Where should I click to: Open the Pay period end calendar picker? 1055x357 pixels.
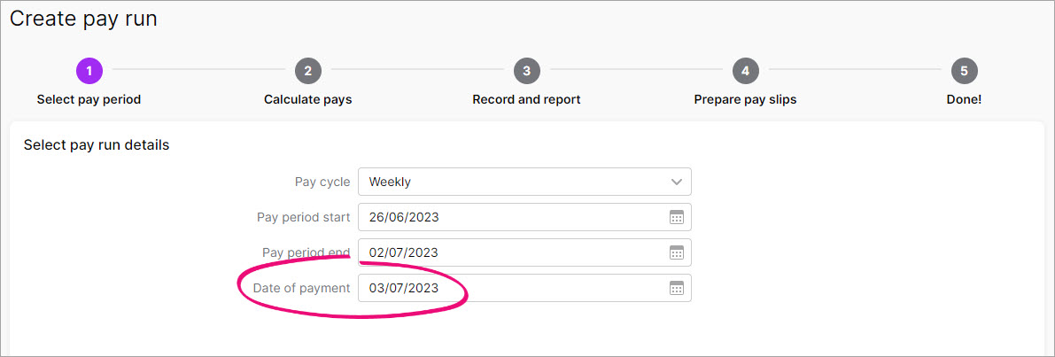click(676, 252)
